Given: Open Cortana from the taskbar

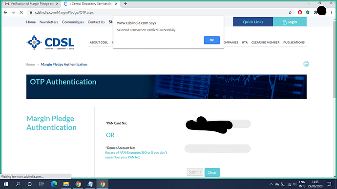Looking at the screenshot, I should pos(30,184).
